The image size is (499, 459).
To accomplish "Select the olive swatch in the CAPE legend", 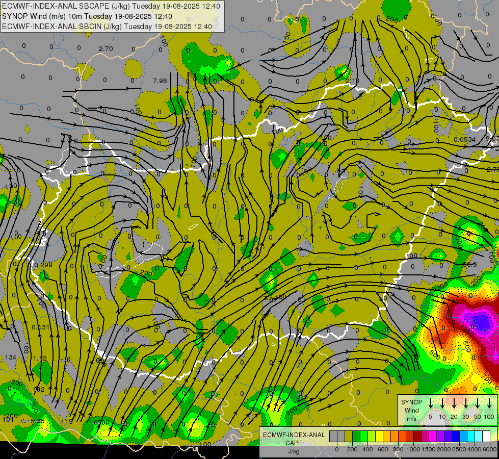I will click(x=349, y=436).
